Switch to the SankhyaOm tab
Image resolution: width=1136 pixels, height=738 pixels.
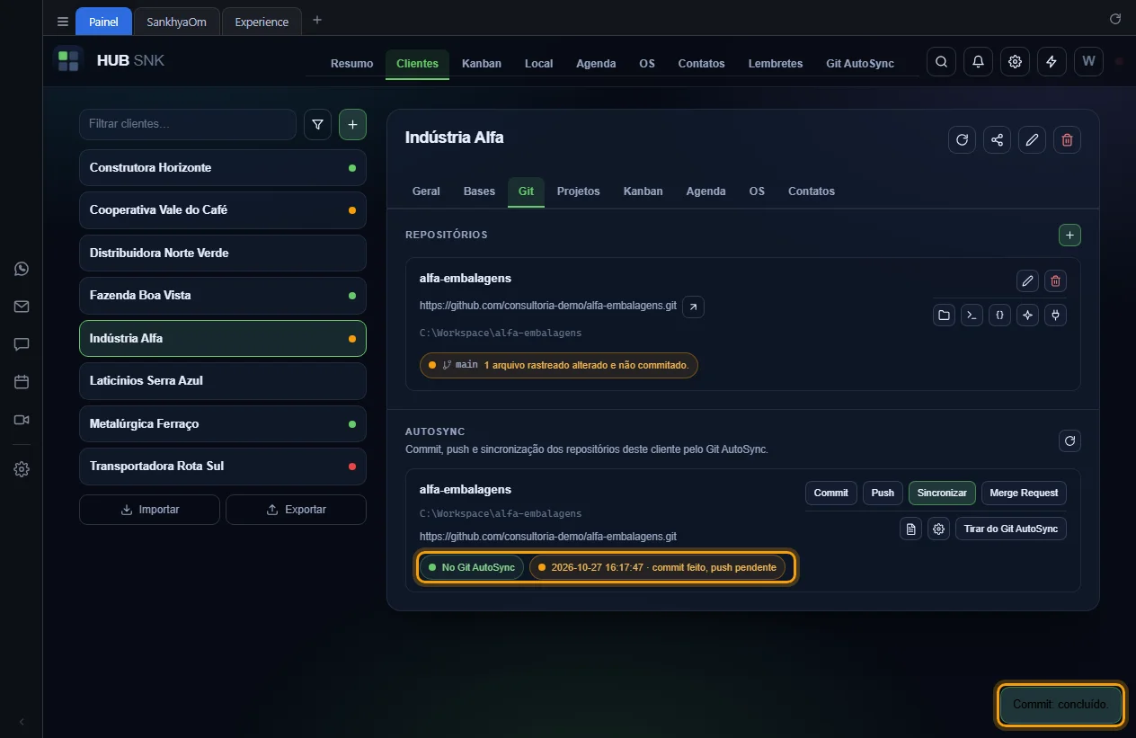click(176, 22)
